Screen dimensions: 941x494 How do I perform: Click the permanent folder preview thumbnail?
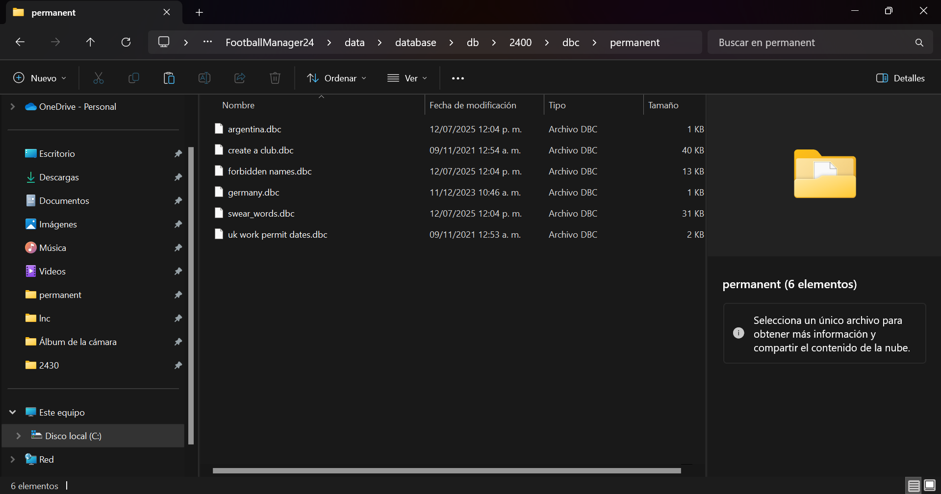pos(825,173)
